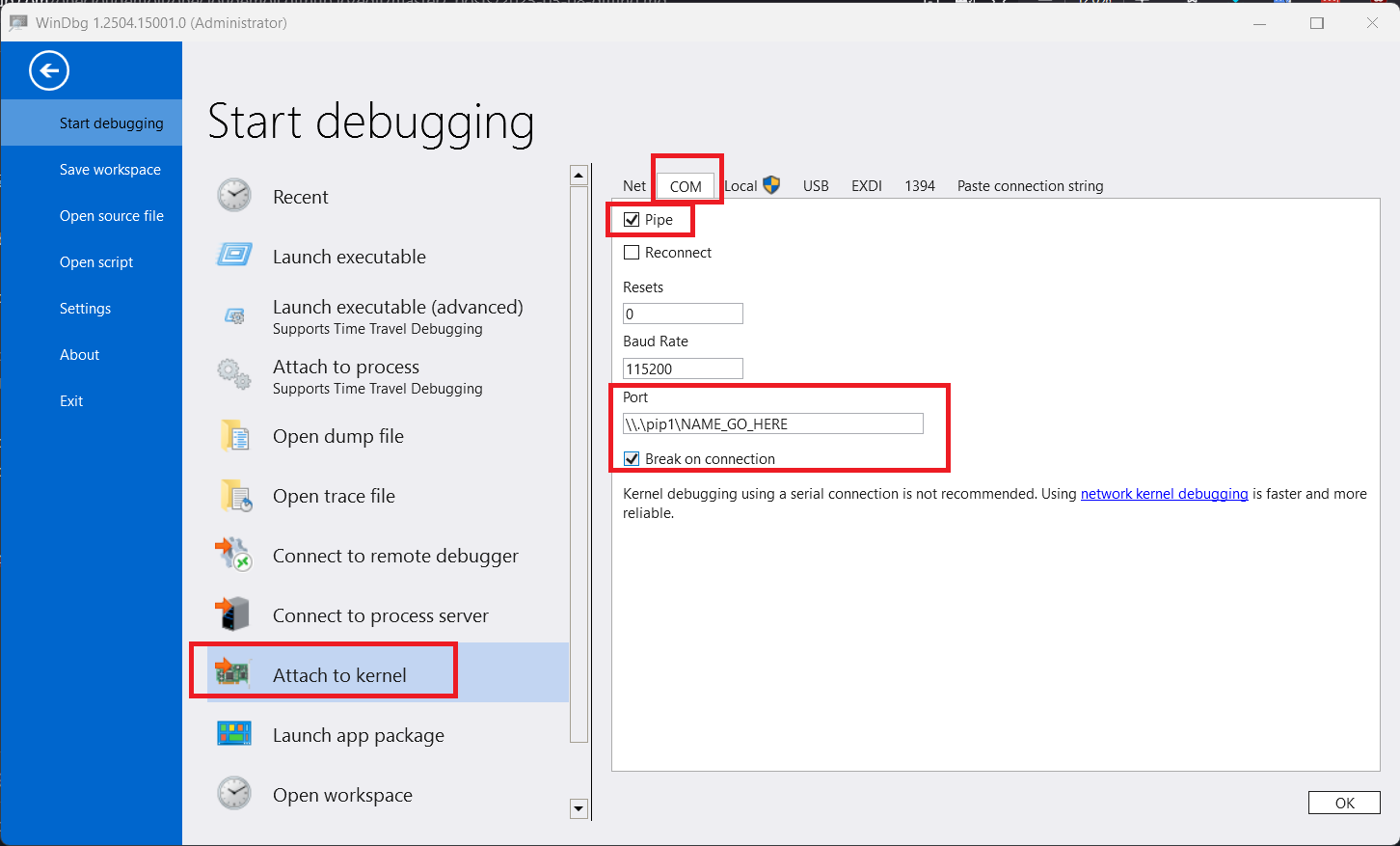
Task: Click the Connect to remote debugger icon
Action: click(232, 555)
